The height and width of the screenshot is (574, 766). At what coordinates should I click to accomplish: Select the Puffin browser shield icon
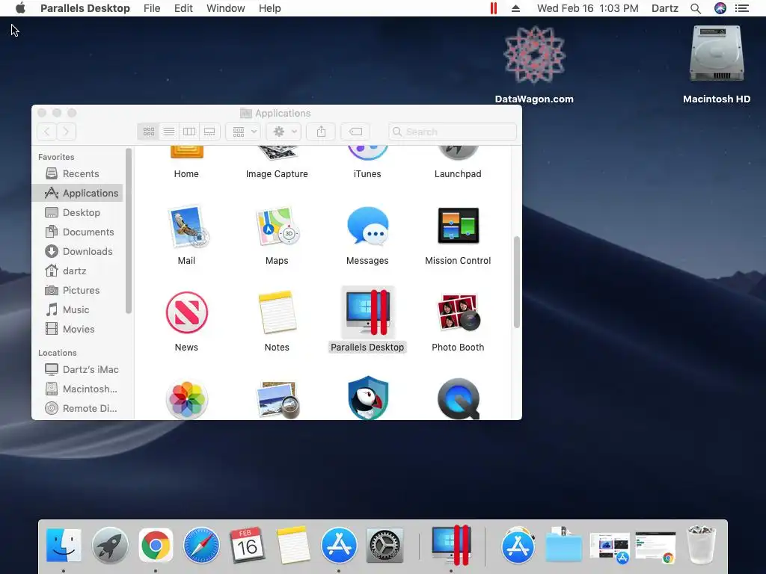point(368,398)
